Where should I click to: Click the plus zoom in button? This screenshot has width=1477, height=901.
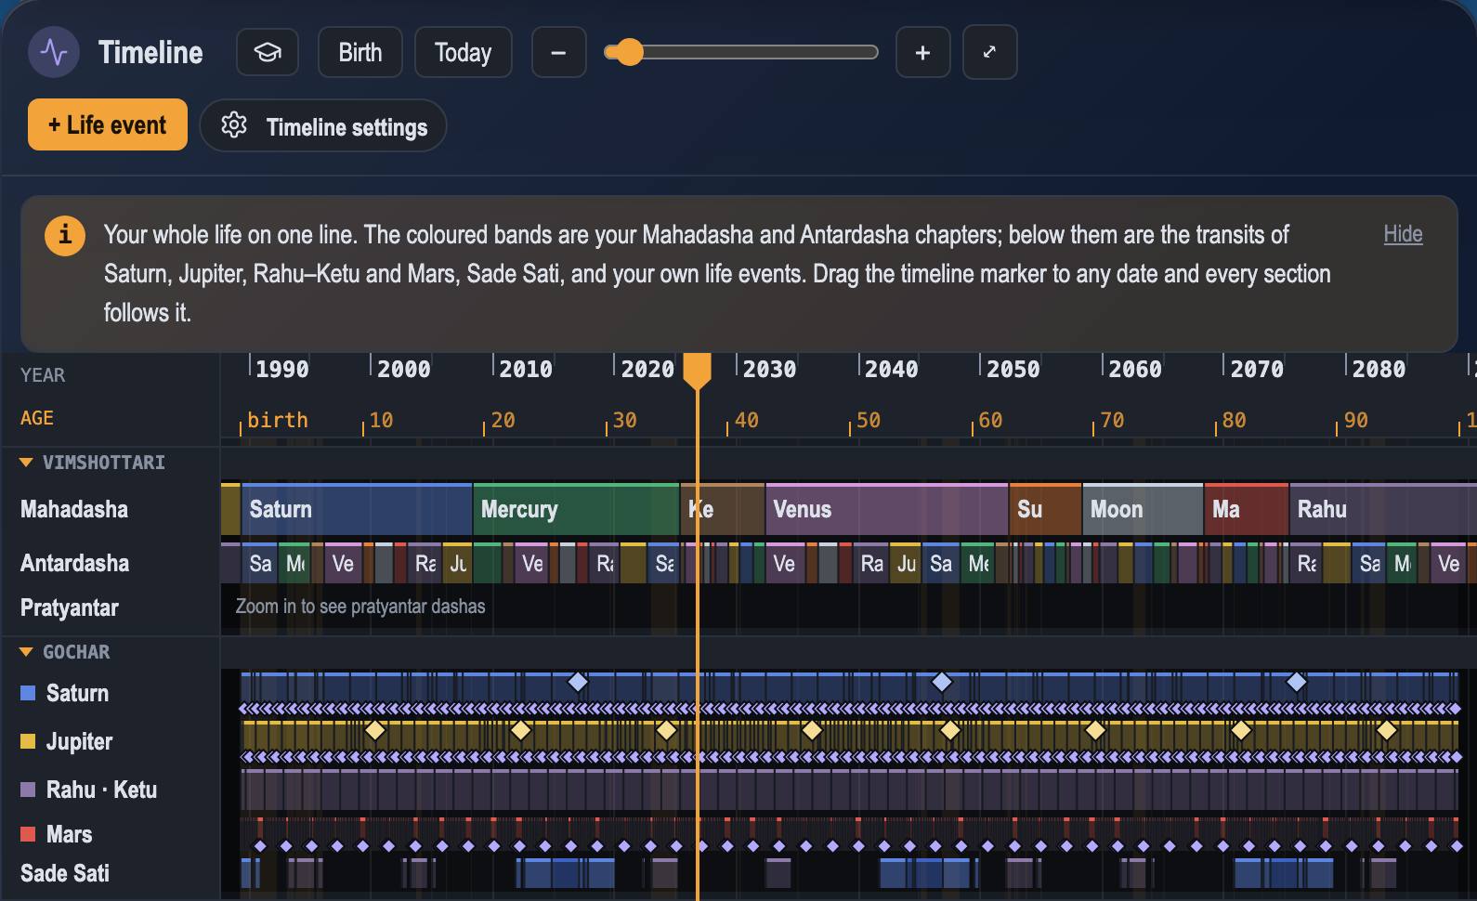[x=922, y=52]
